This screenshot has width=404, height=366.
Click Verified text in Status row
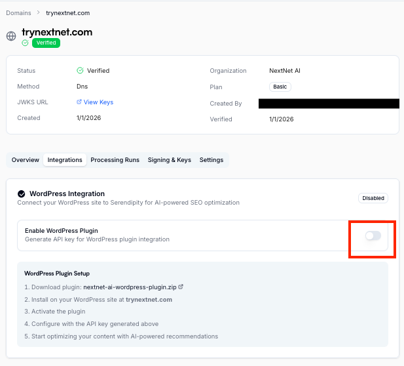coord(98,71)
